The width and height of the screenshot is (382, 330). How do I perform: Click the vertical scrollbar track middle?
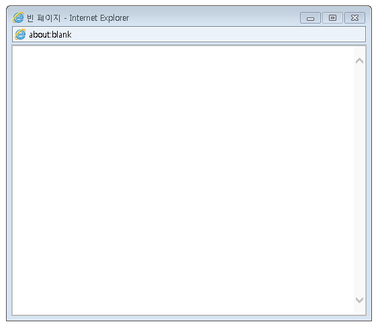[x=359, y=180]
